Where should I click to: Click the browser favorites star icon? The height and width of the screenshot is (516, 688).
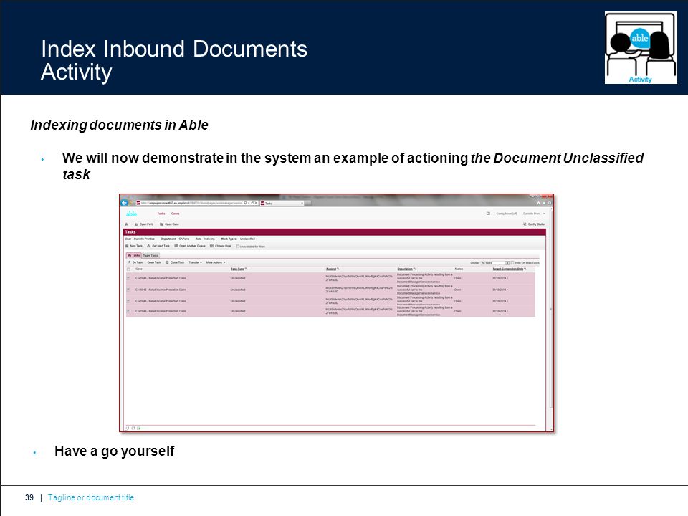[x=544, y=203]
